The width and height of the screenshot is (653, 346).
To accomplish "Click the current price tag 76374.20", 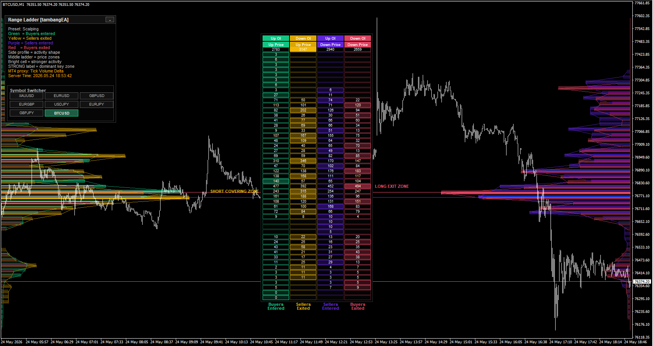I will click(642, 281).
